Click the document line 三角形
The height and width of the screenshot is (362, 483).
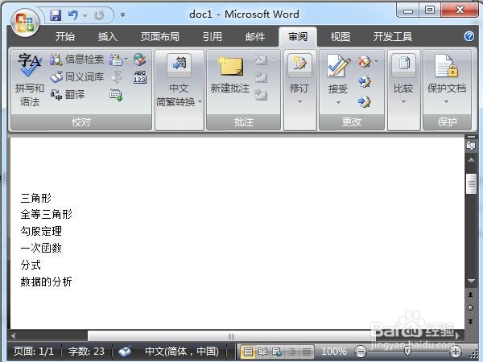(36, 198)
